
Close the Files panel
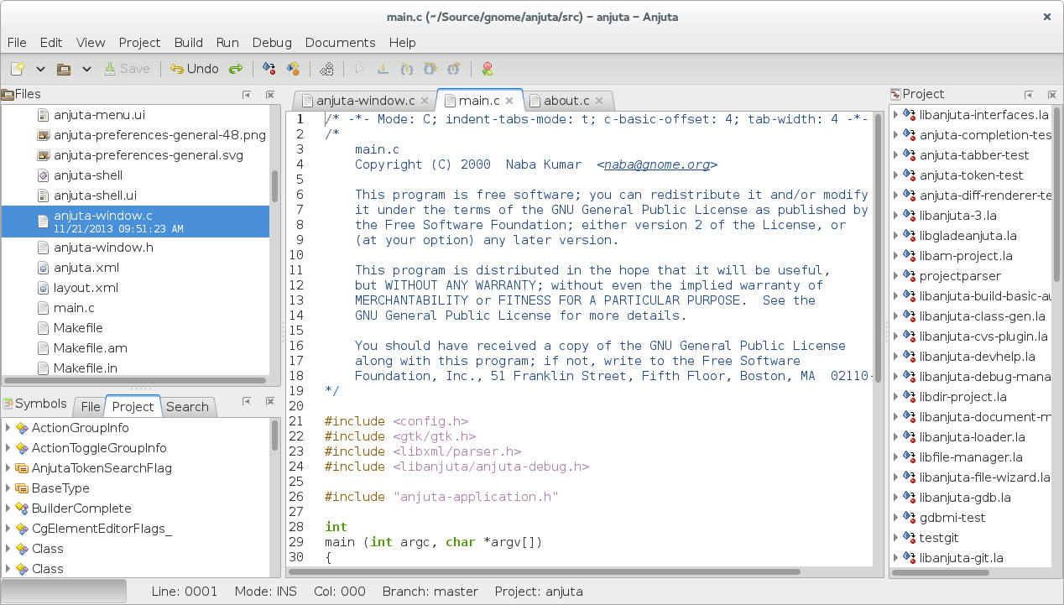pos(269,95)
